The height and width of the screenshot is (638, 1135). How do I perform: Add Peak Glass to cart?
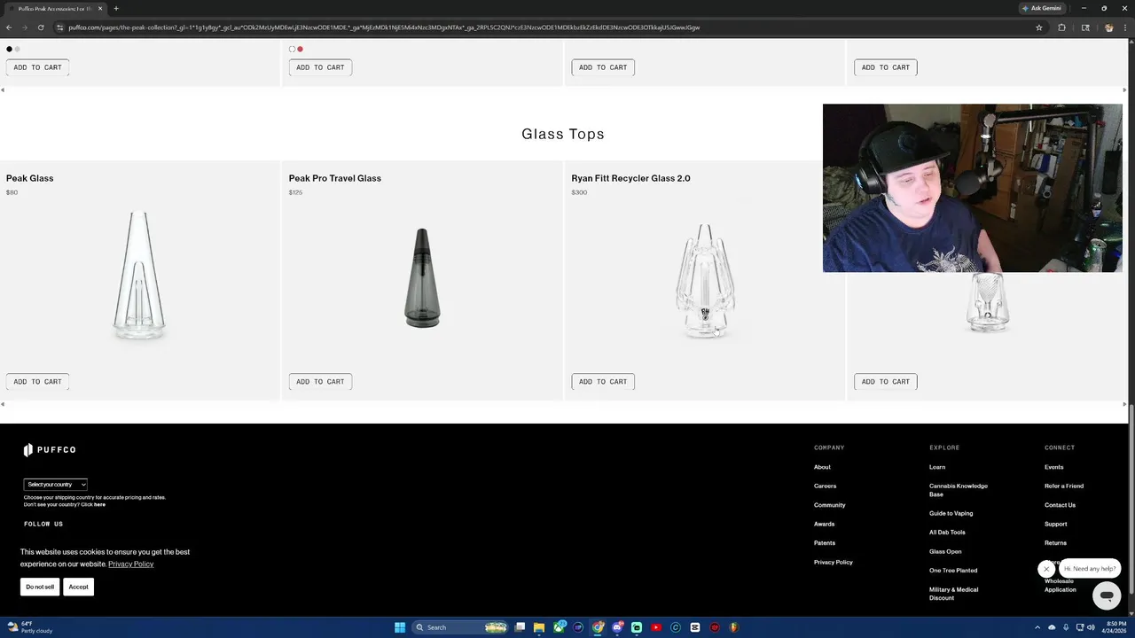[x=38, y=382]
